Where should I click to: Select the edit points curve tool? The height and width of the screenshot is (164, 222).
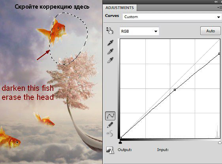(x=110, y=116)
